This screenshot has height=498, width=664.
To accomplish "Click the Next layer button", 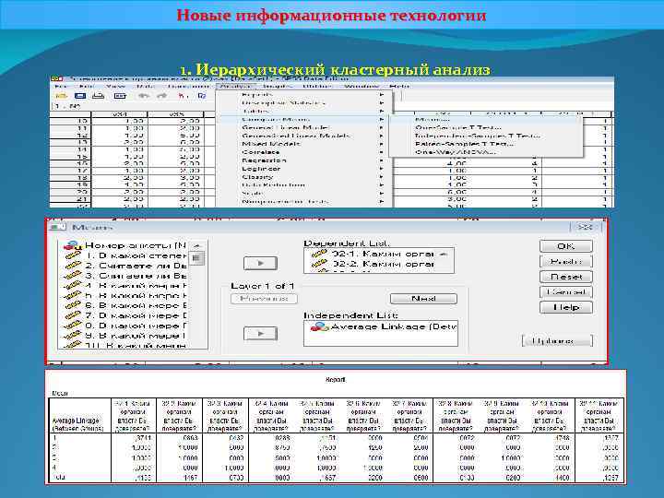I will pos(423,299).
